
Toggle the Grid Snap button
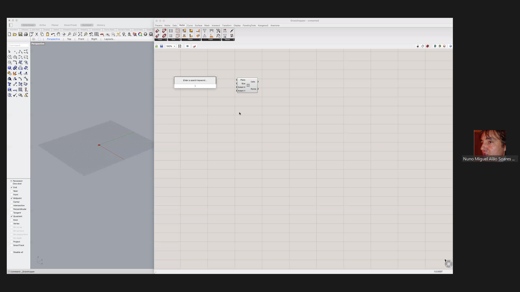[x=28, y=25]
